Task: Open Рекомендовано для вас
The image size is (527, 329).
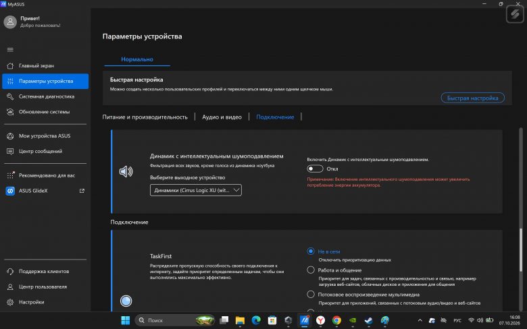Action: tap(45, 175)
